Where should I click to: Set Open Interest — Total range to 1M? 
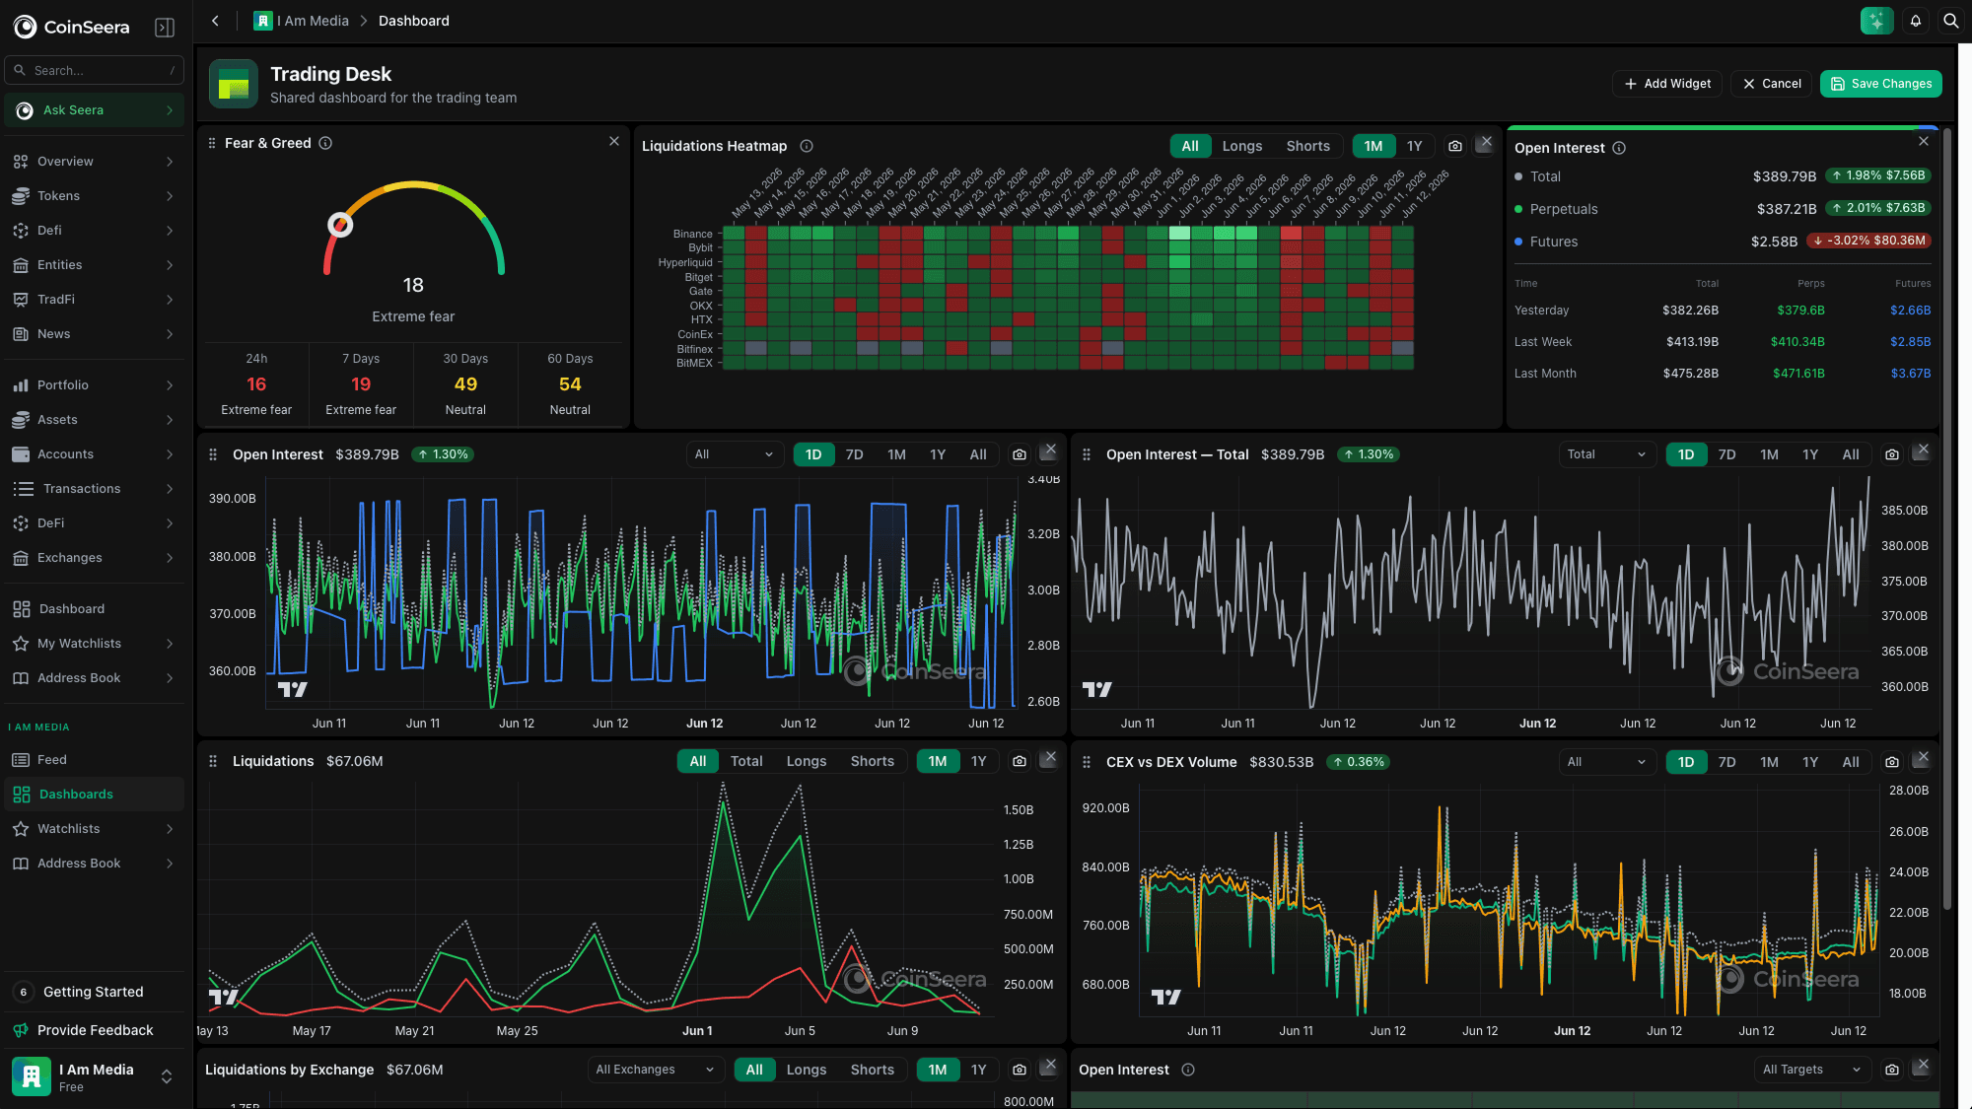tap(1769, 454)
